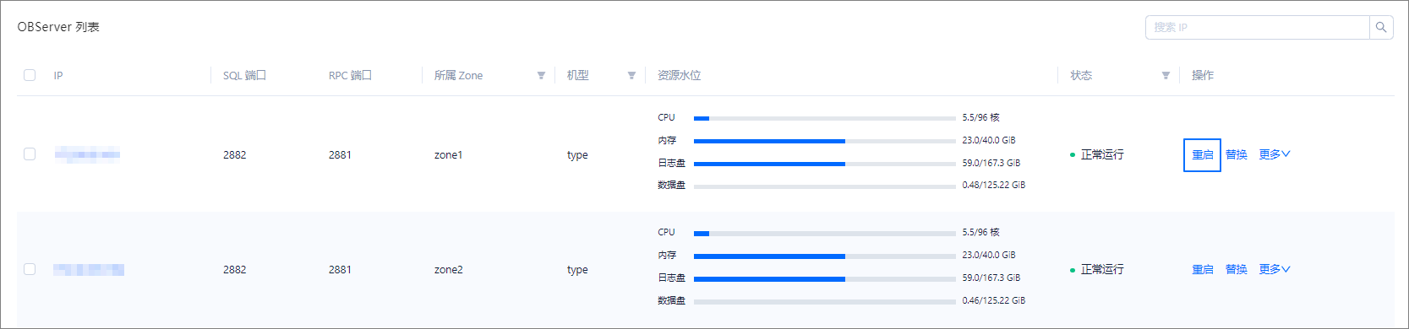
Task: Click 替换 for the zone2 server
Action: tap(1237, 269)
